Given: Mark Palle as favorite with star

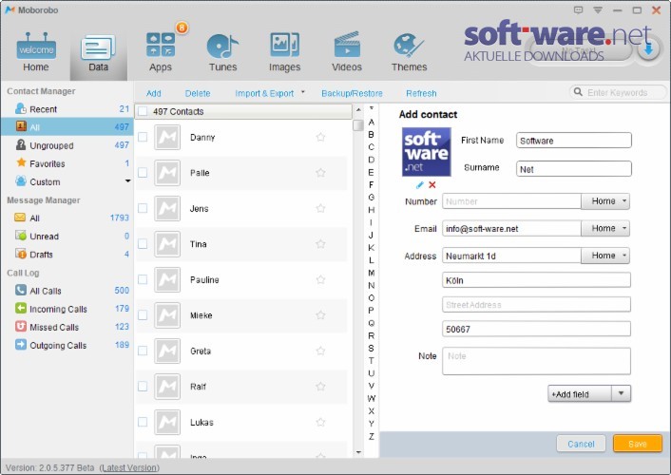Looking at the screenshot, I should click(x=320, y=173).
